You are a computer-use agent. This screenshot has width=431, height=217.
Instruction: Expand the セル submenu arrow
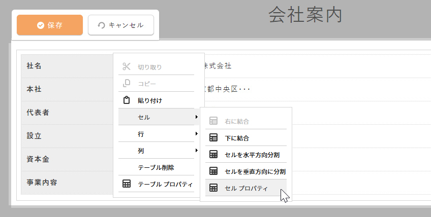coord(196,117)
